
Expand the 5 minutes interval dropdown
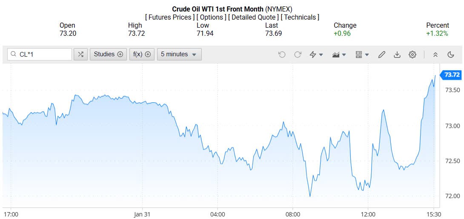click(179, 54)
